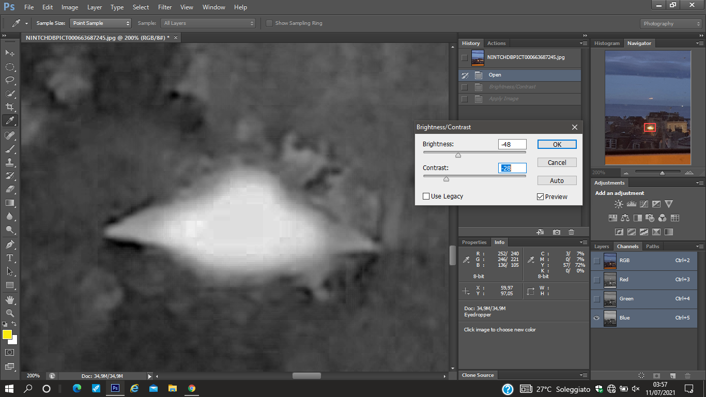Uncheck the Preview checkbox
706x397 pixels.
click(x=540, y=197)
